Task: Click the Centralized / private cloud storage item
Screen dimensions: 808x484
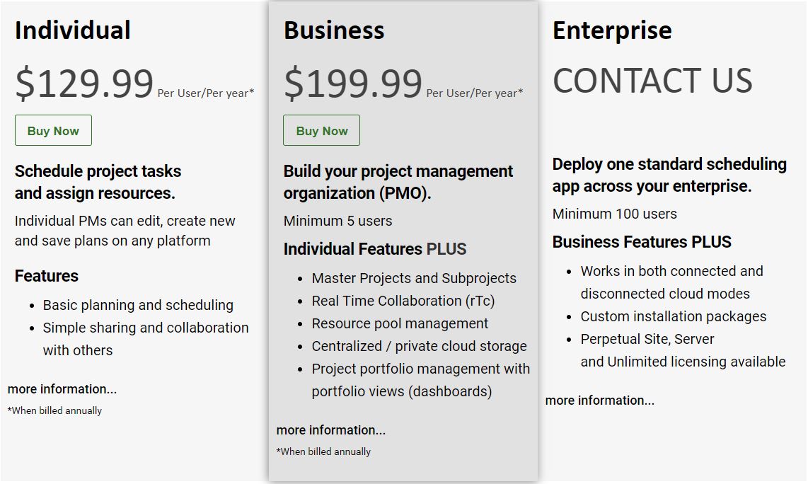Action: (420, 347)
